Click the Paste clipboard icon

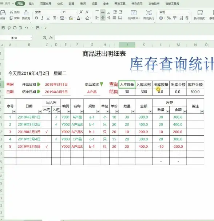3,12
